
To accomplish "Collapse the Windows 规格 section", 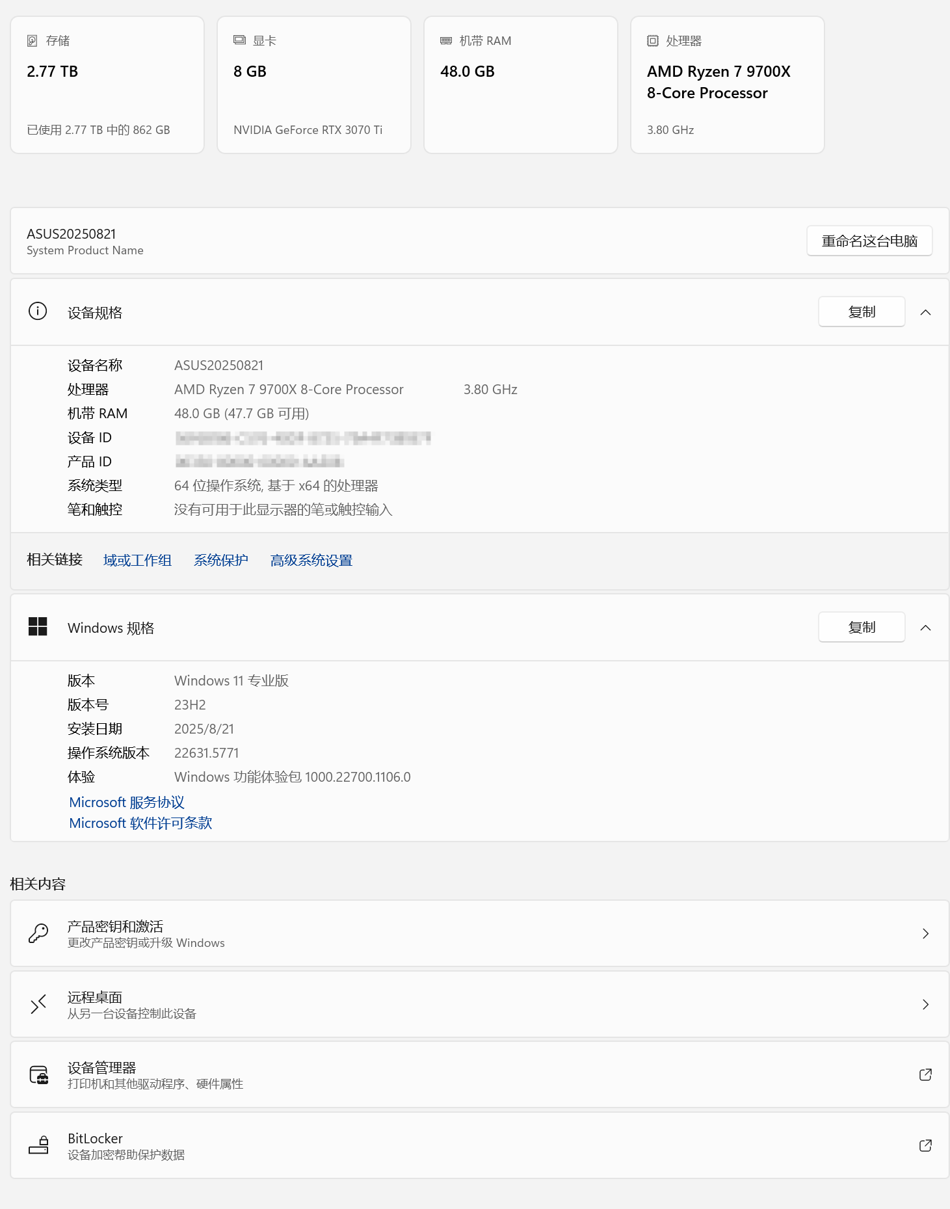I will pos(925,628).
